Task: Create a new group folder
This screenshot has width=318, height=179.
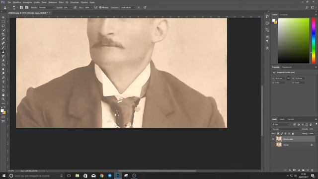Action: [303, 170]
